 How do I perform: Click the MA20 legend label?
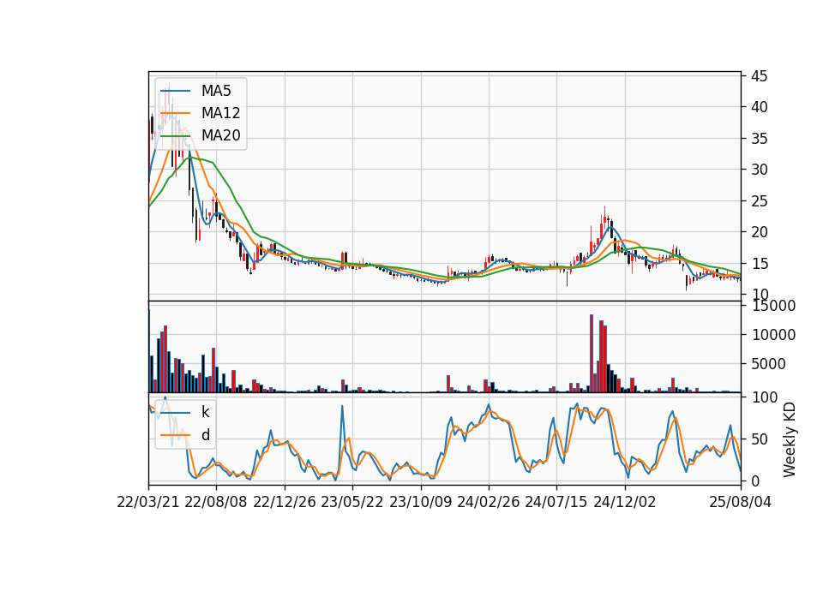[220, 135]
